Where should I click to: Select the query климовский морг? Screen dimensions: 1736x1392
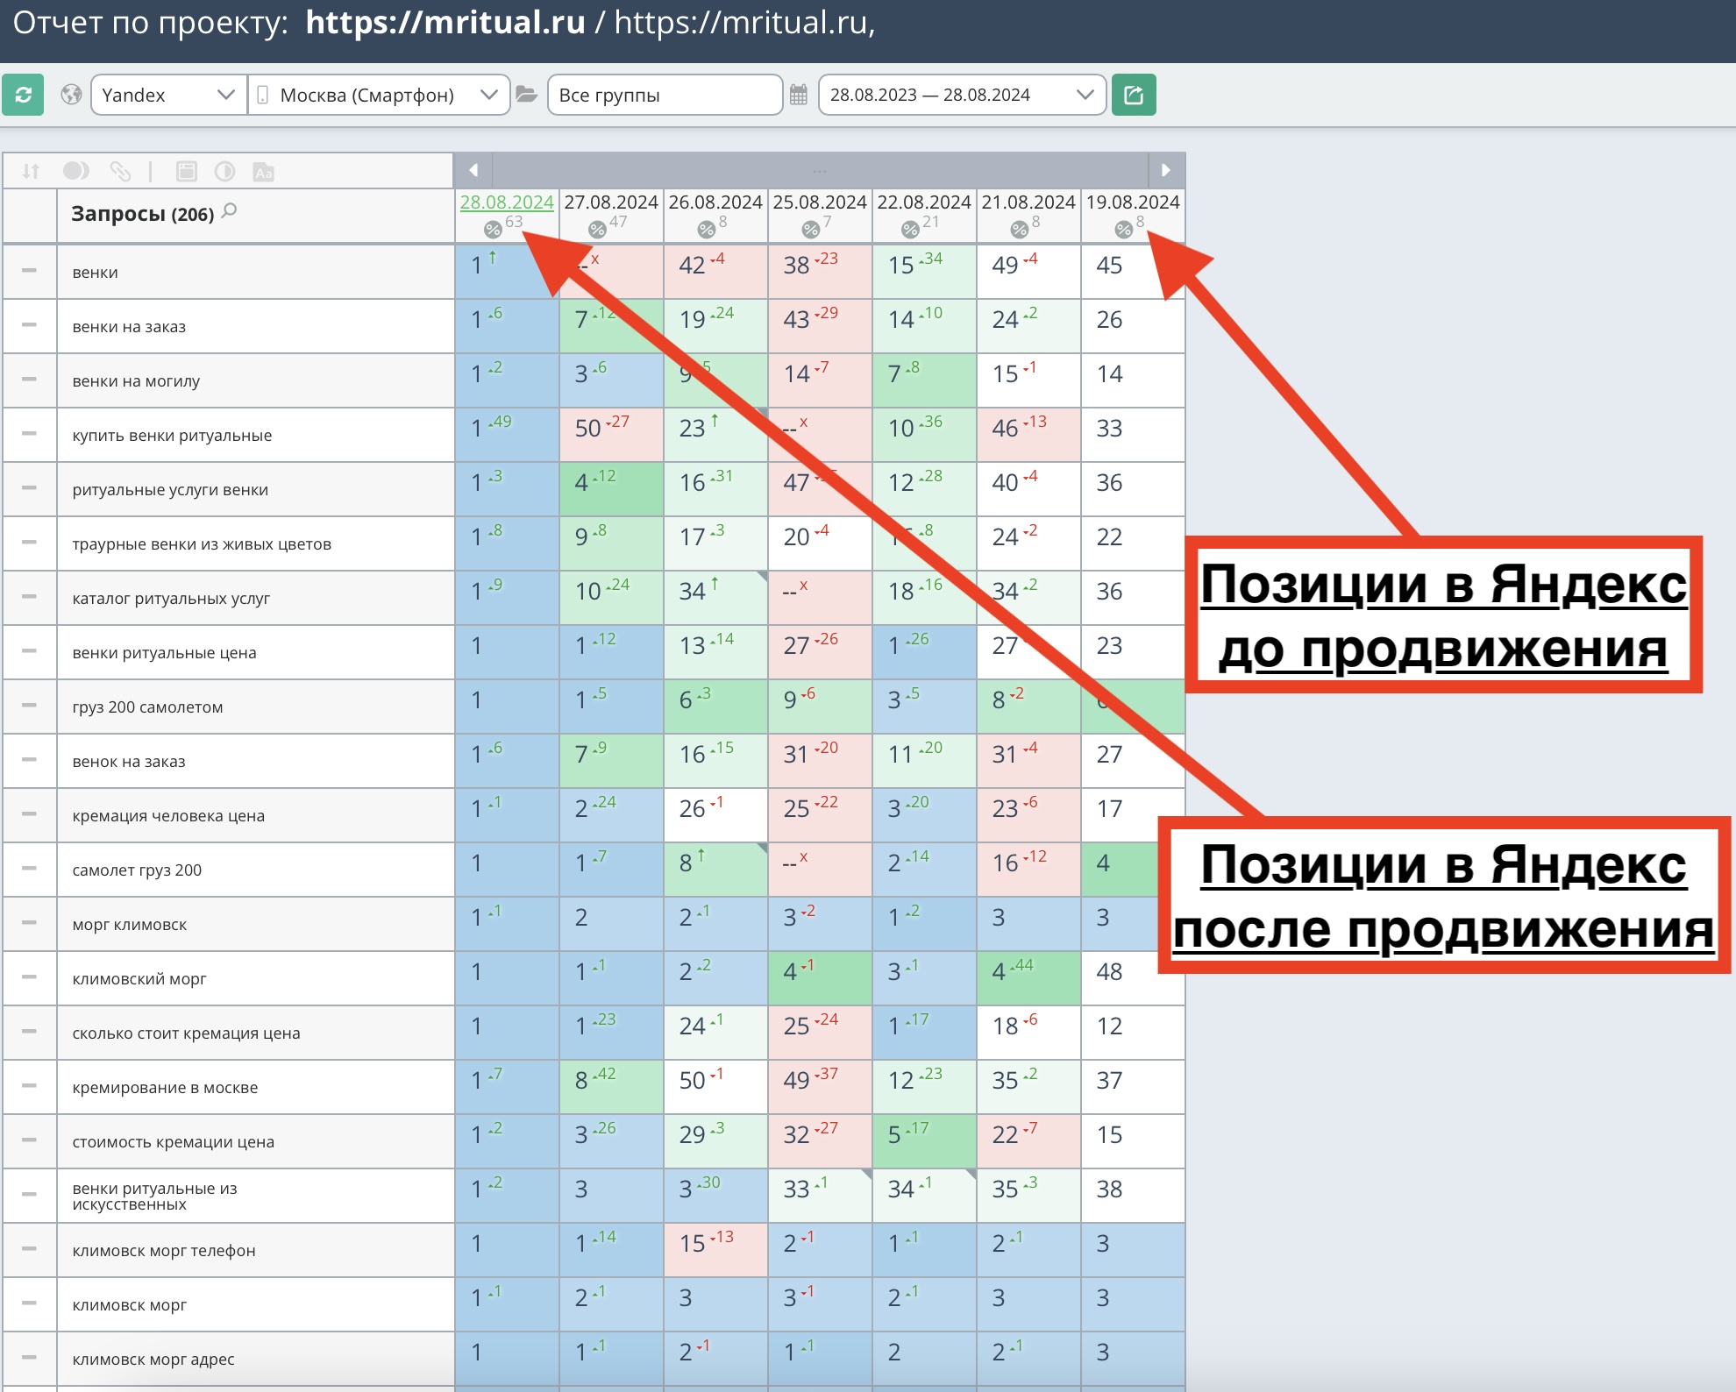[x=139, y=979]
